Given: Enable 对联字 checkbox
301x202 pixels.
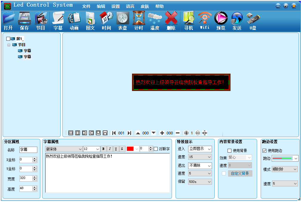Looking at the screenshot, I should tap(156, 149).
